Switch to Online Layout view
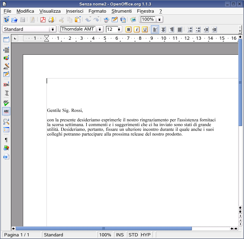 point(6,157)
